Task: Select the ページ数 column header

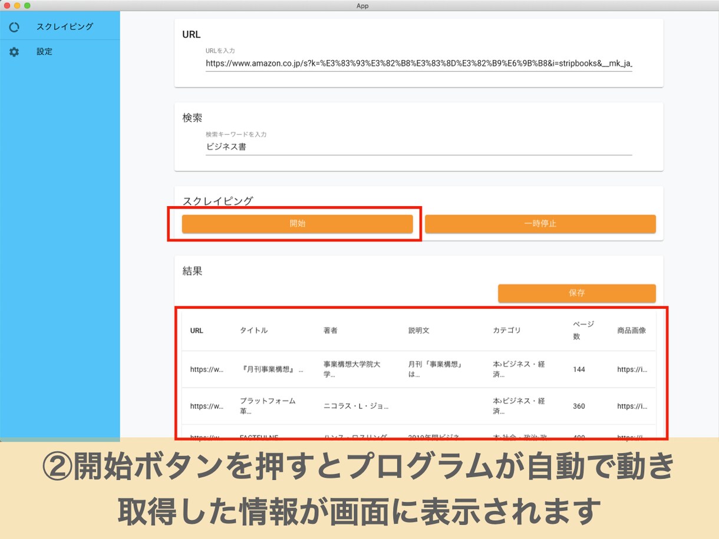Action: 583,330
